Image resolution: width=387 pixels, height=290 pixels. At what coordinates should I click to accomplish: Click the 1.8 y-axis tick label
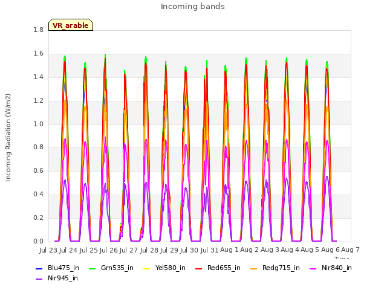tap(38, 30)
